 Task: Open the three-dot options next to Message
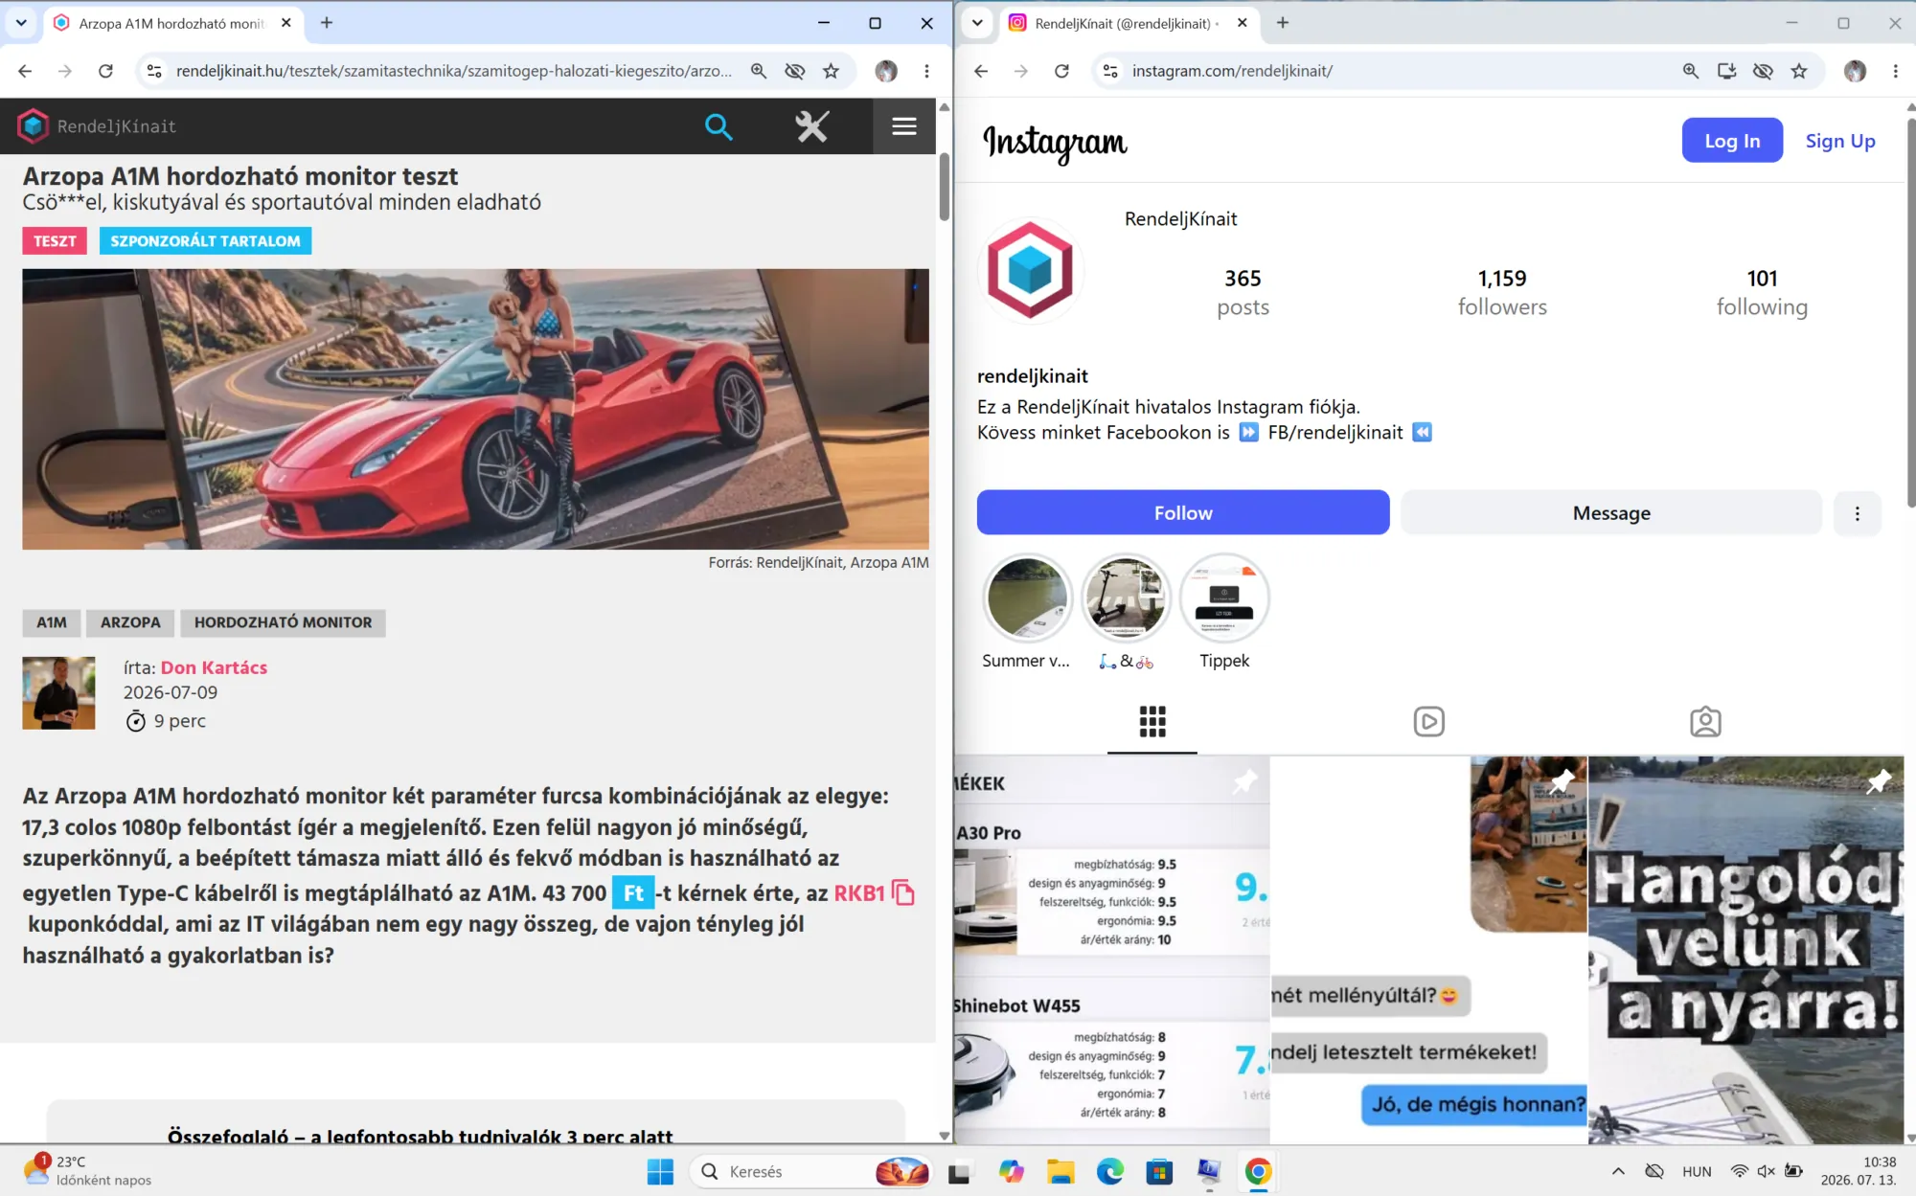point(1857,513)
